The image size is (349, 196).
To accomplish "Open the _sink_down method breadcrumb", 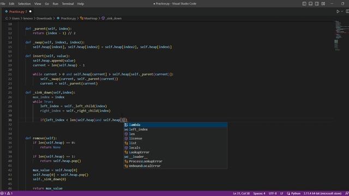I will [x=114, y=18].
